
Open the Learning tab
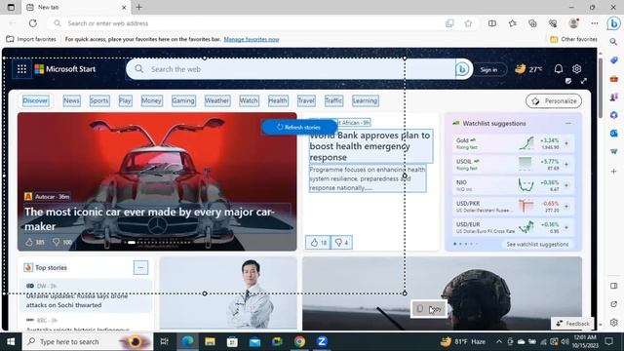pyautogui.click(x=365, y=100)
